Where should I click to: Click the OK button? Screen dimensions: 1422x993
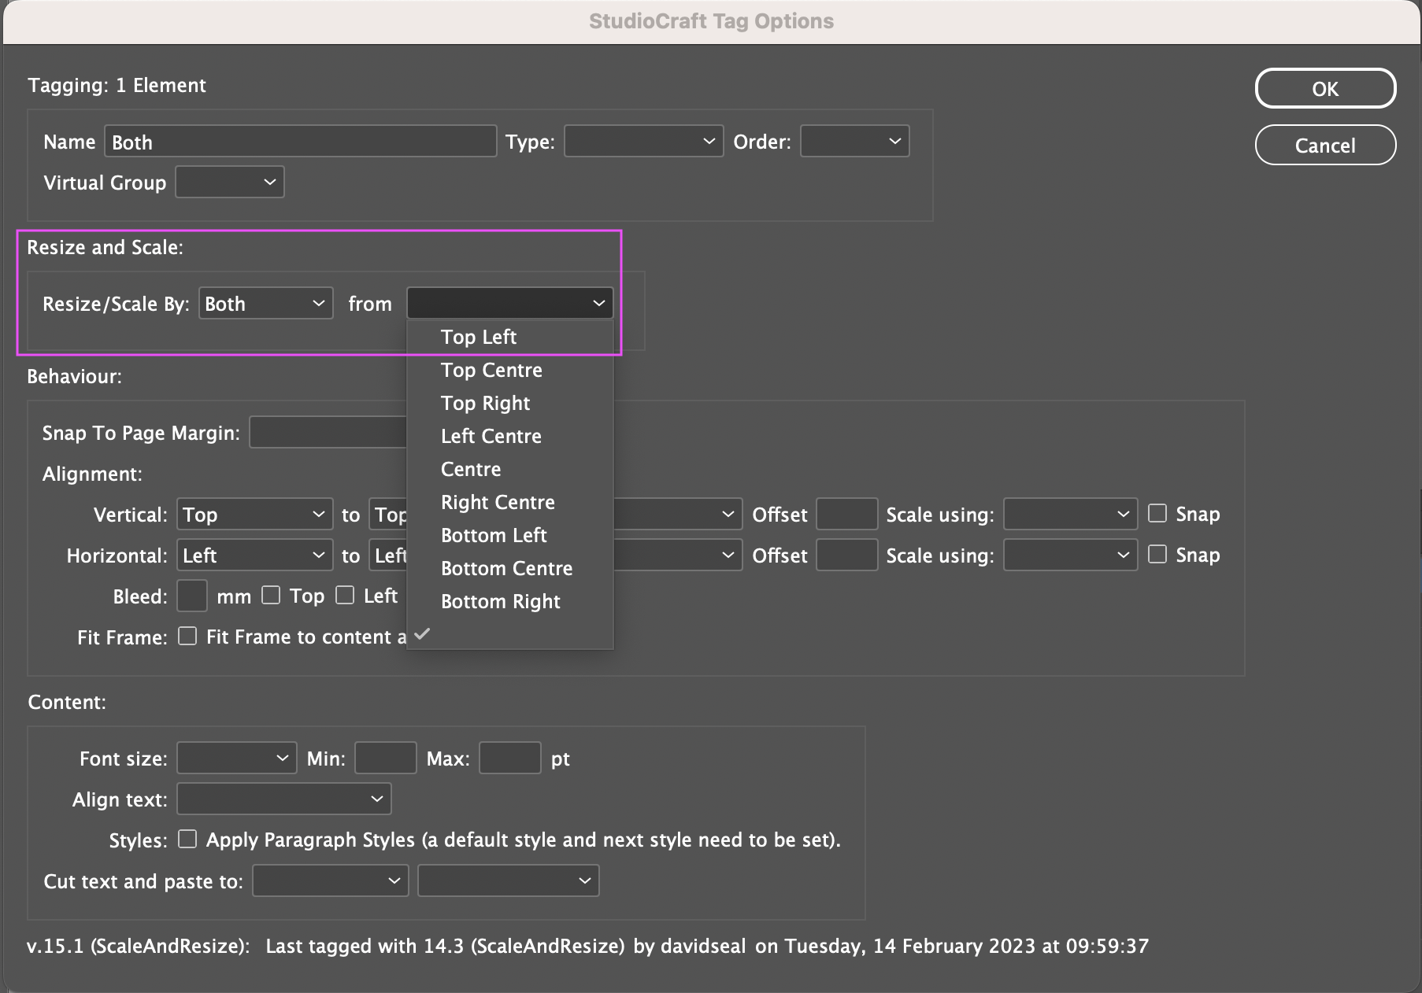point(1325,88)
